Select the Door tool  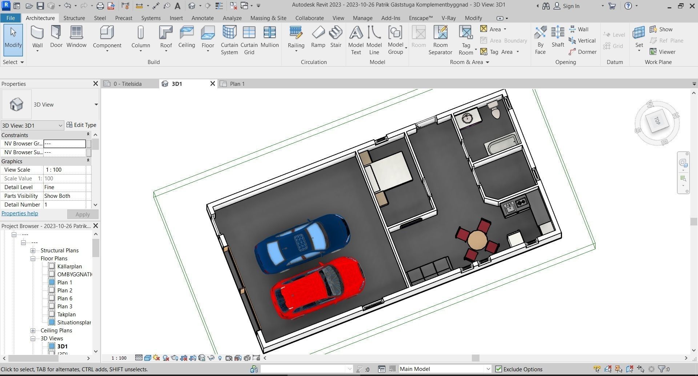tap(56, 37)
